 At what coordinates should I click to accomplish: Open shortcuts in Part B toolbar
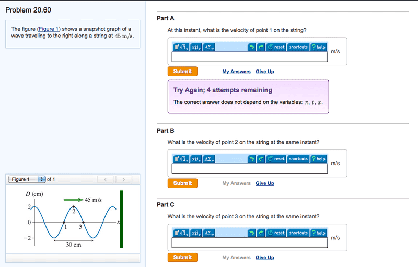pos(298,159)
